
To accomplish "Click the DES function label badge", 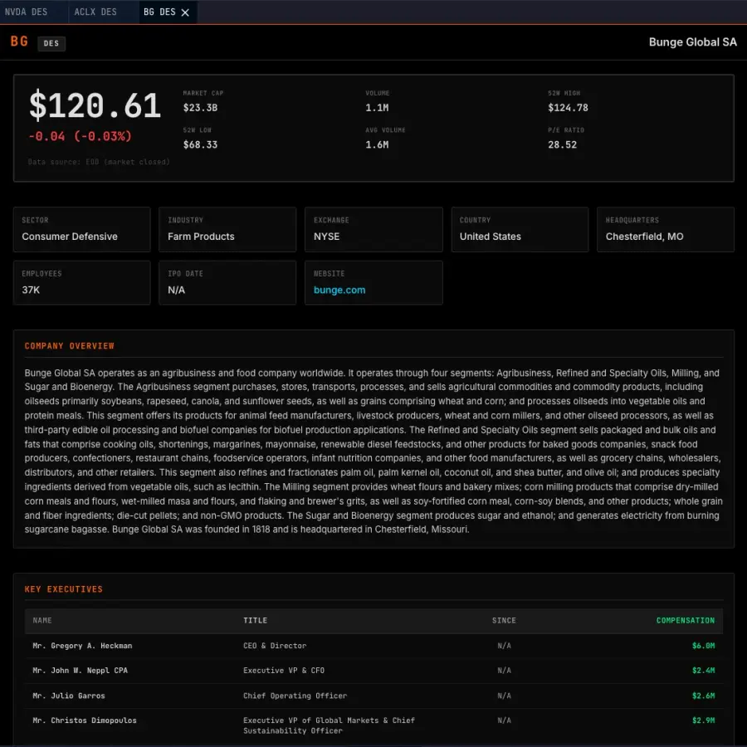I will [51, 43].
